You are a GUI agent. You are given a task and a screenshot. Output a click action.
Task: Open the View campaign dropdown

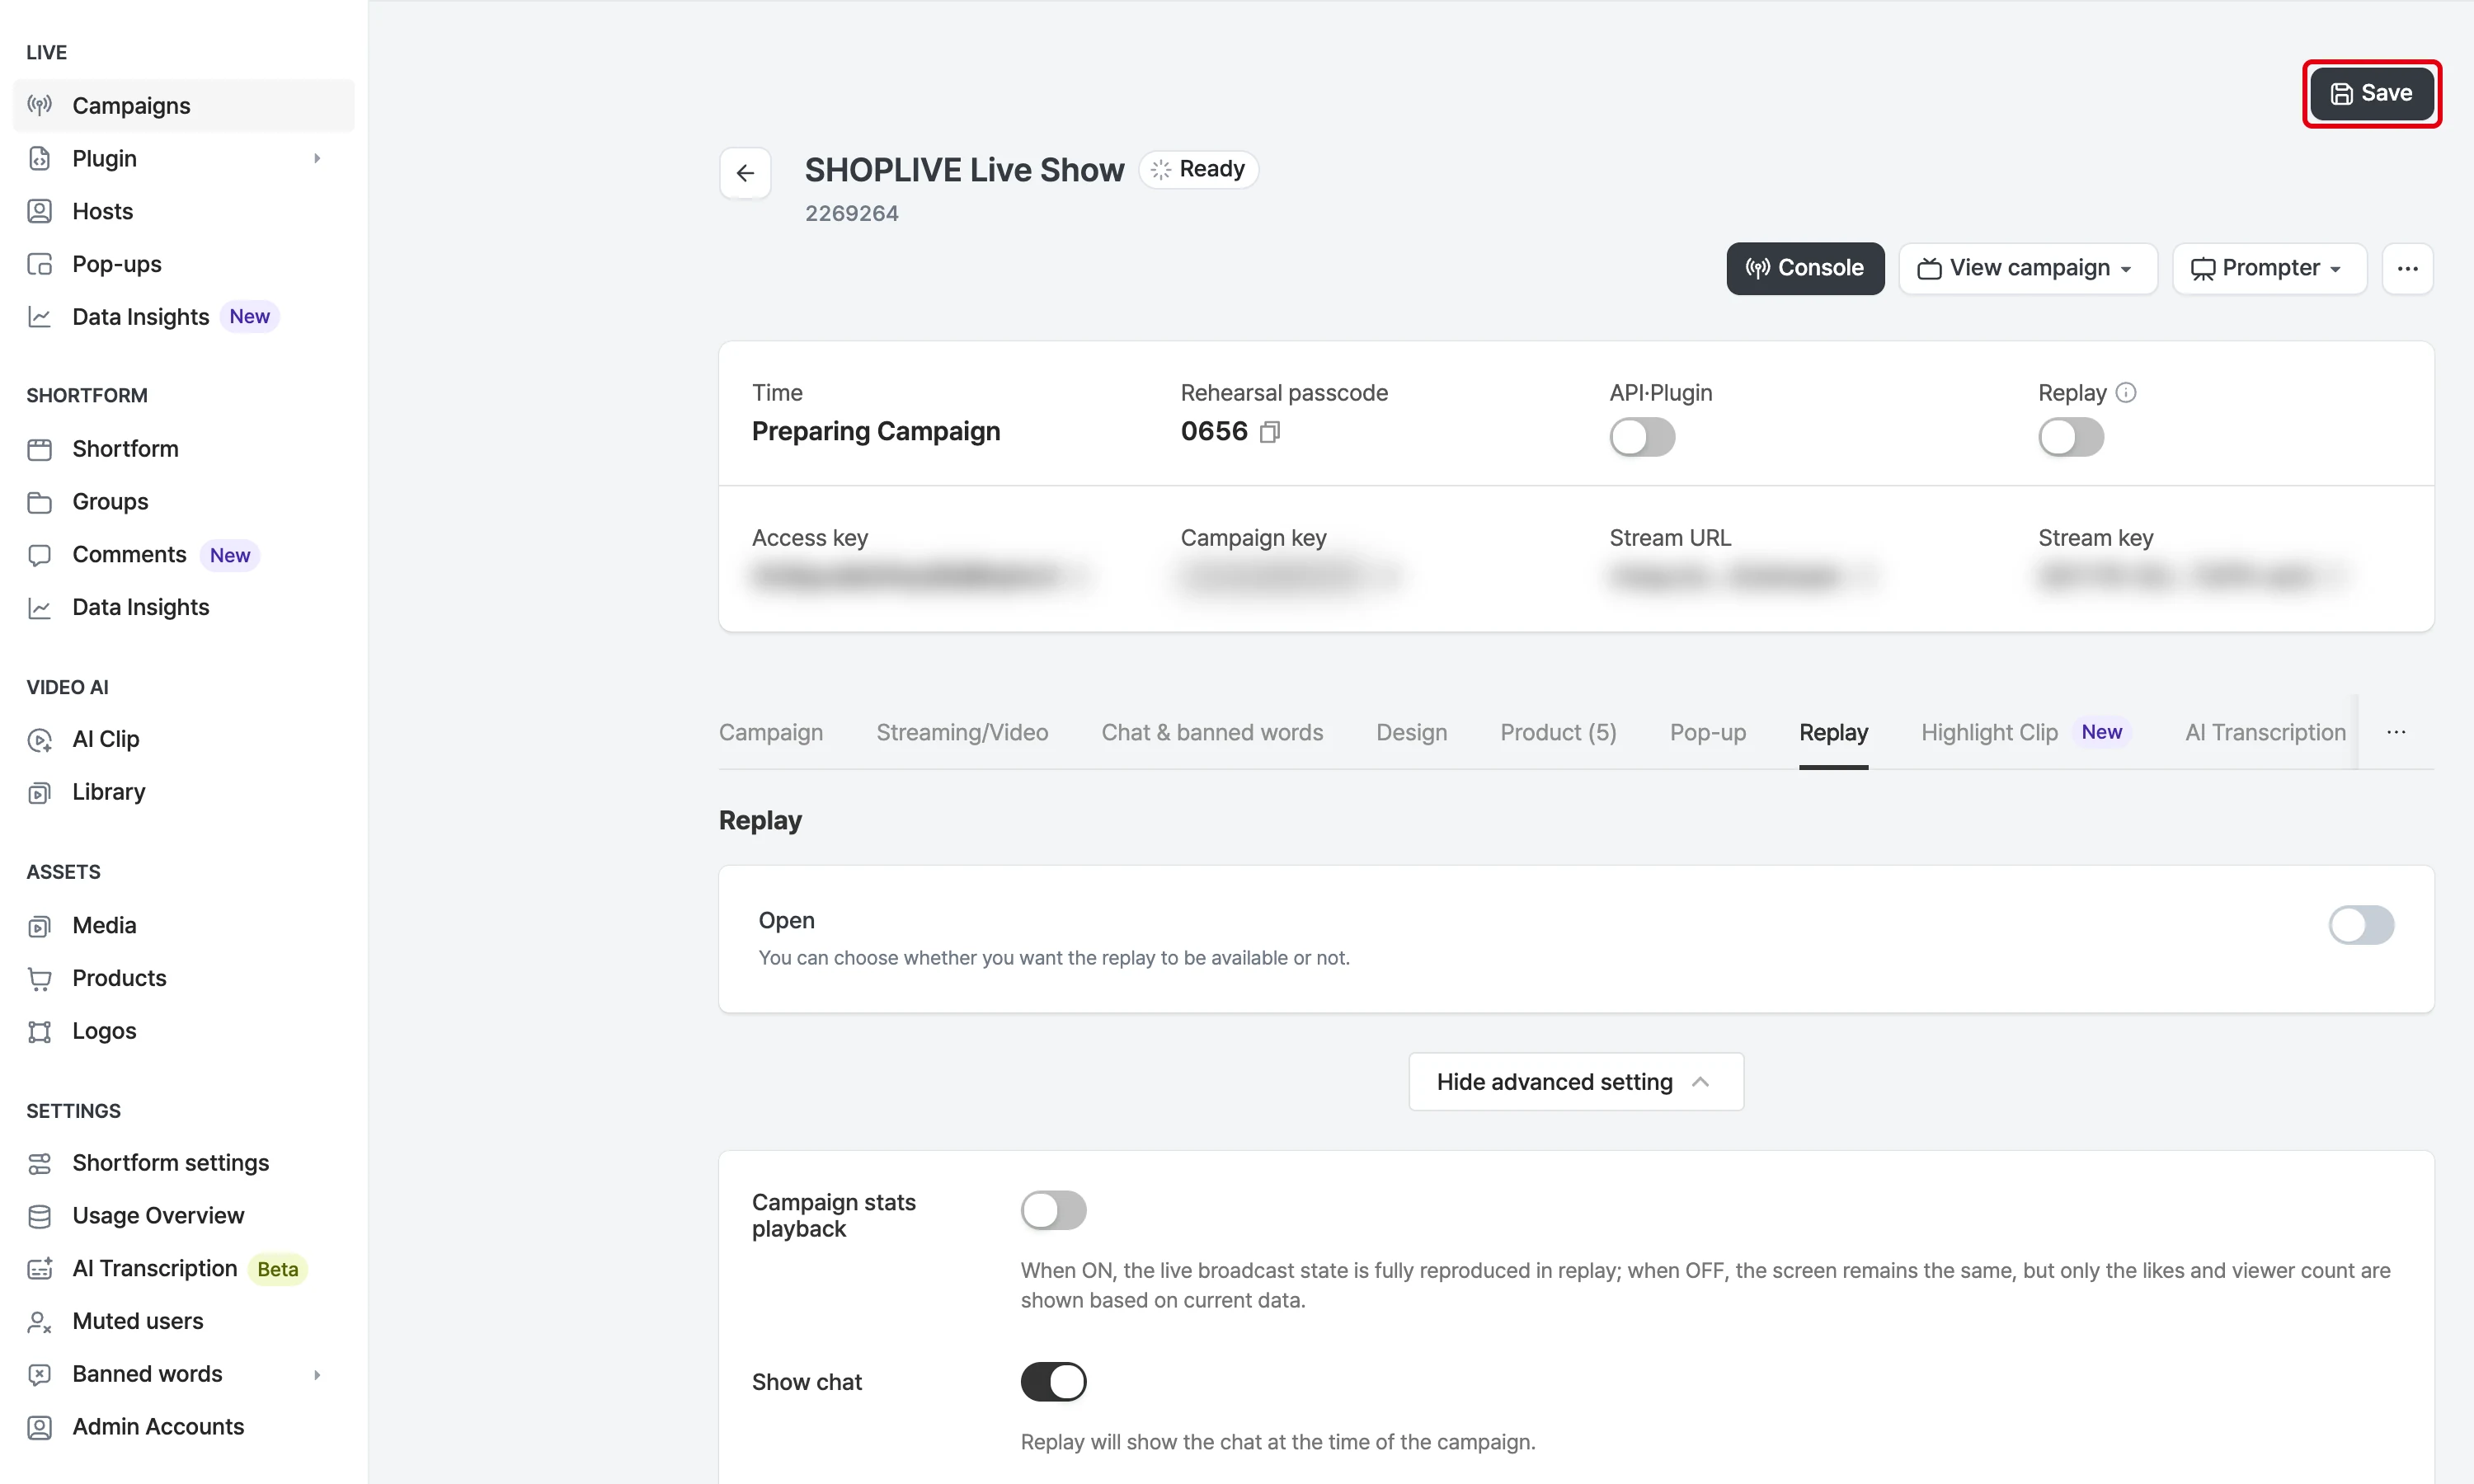click(2027, 268)
